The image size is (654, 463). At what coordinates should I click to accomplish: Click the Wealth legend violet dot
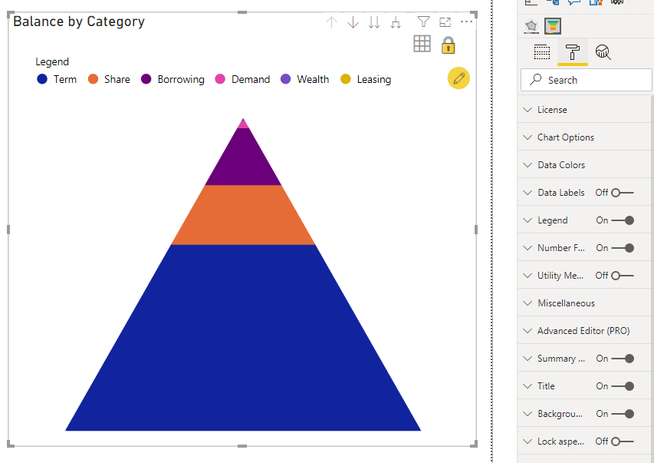pos(285,79)
